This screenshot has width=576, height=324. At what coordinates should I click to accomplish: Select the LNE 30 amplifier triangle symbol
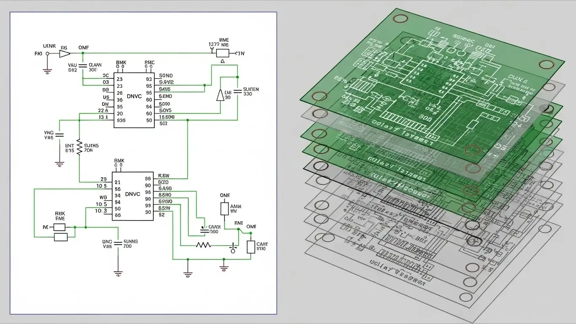221,96
